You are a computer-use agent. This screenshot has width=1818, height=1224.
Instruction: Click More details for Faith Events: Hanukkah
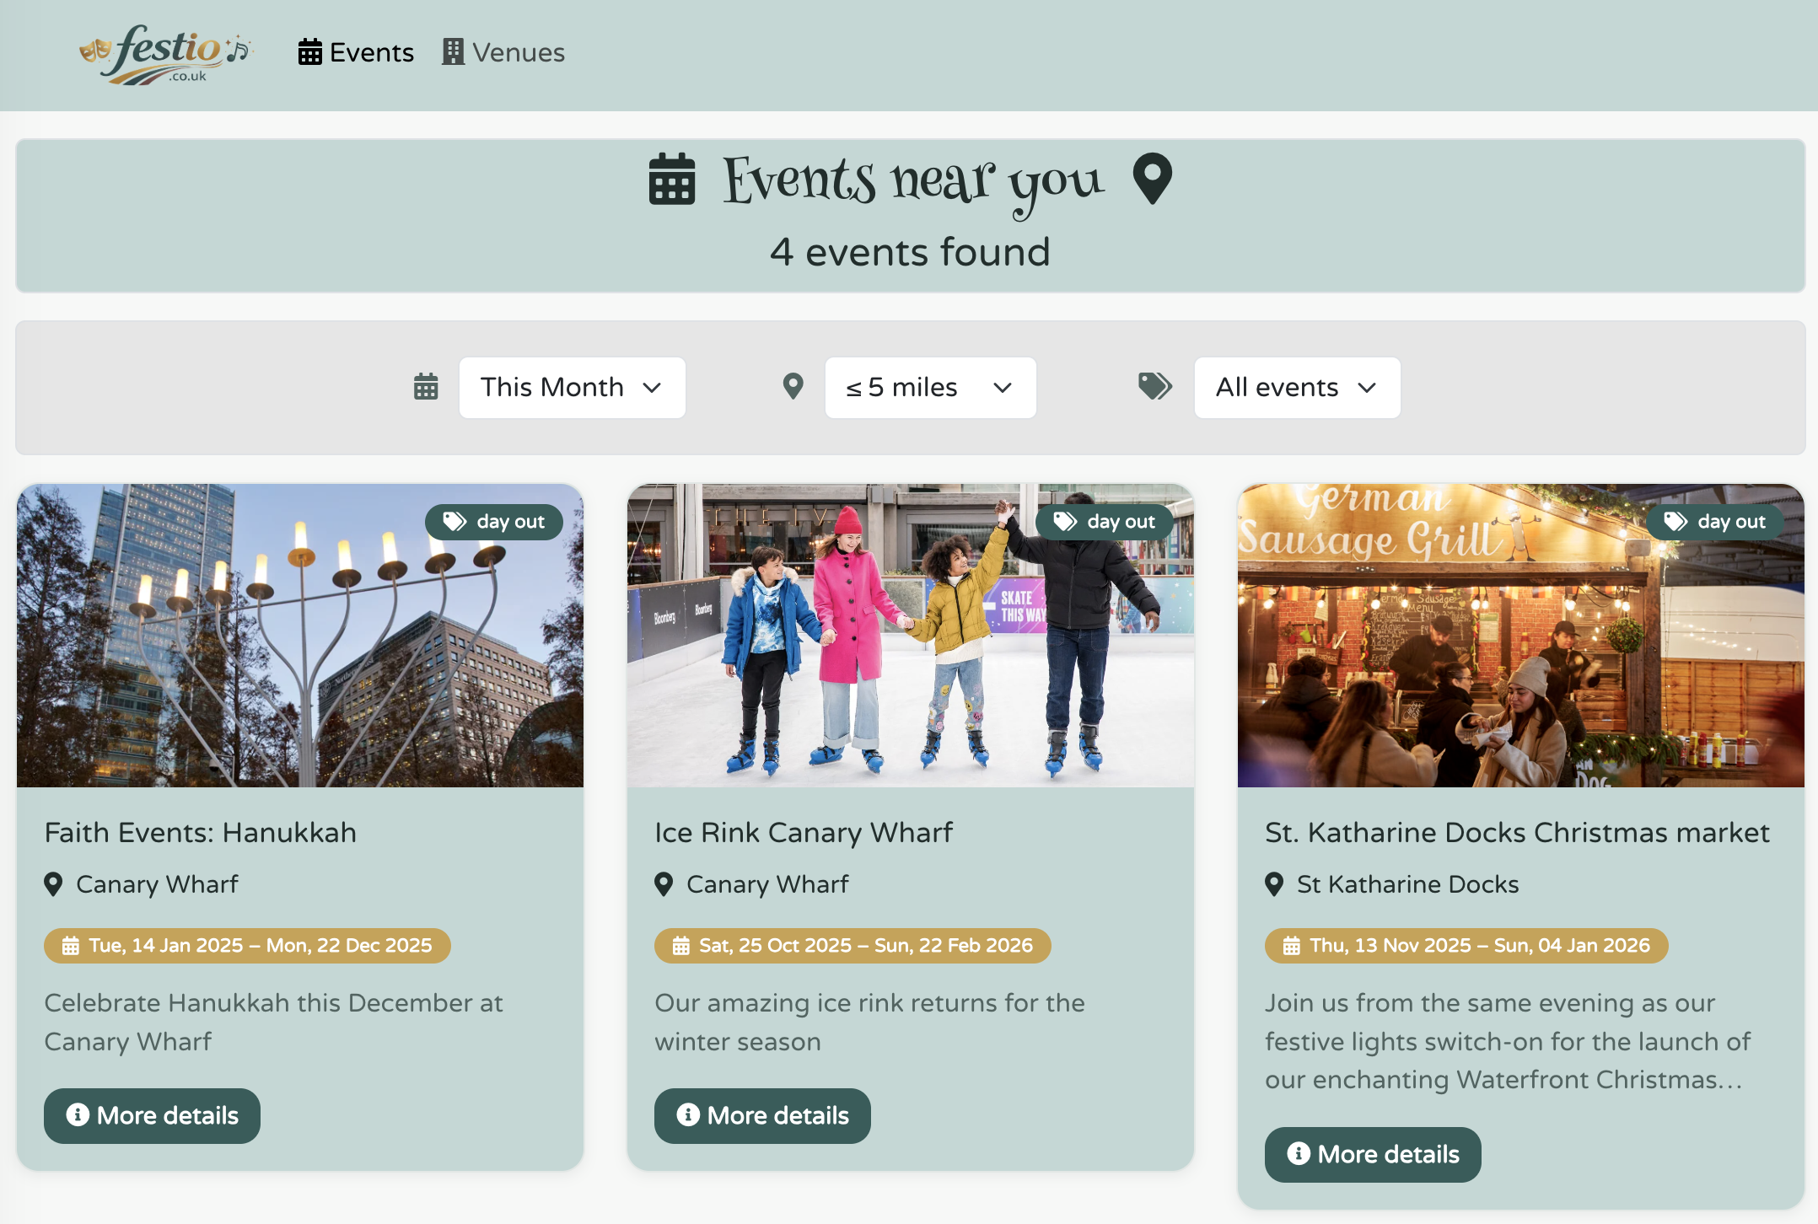152,1115
